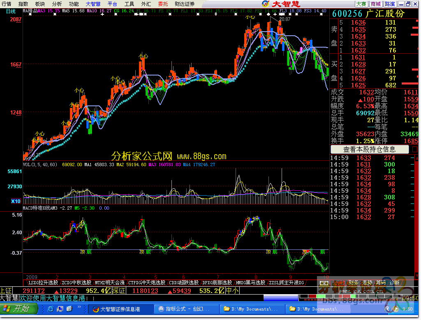Click the 查看本股持仓信息 button
This screenshot has width=421, height=320.
[370, 149]
